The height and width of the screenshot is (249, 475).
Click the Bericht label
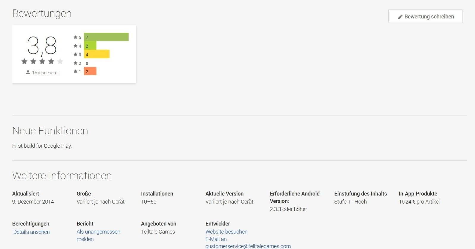click(85, 224)
